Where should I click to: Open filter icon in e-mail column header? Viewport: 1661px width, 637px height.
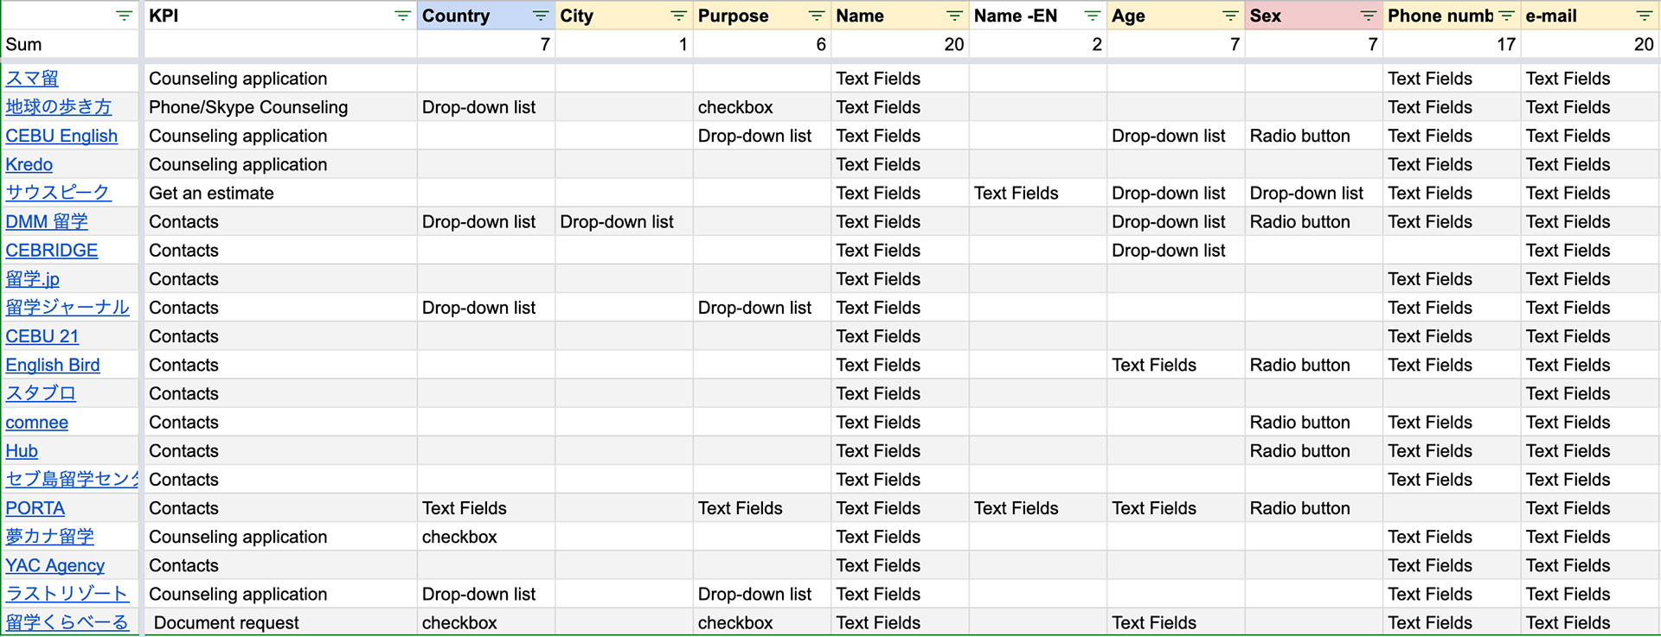coord(1644,16)
